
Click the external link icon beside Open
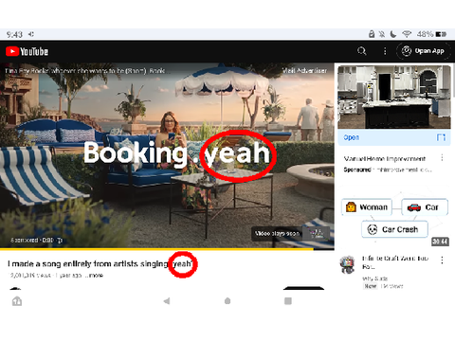point(441,137)
